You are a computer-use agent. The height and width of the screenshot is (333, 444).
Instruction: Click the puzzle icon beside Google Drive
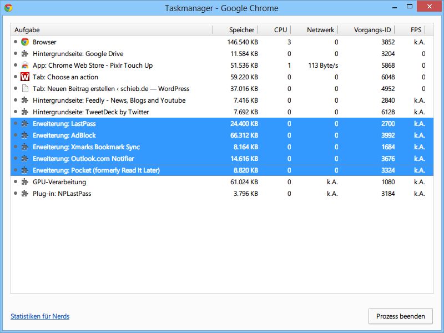point(25,53)
